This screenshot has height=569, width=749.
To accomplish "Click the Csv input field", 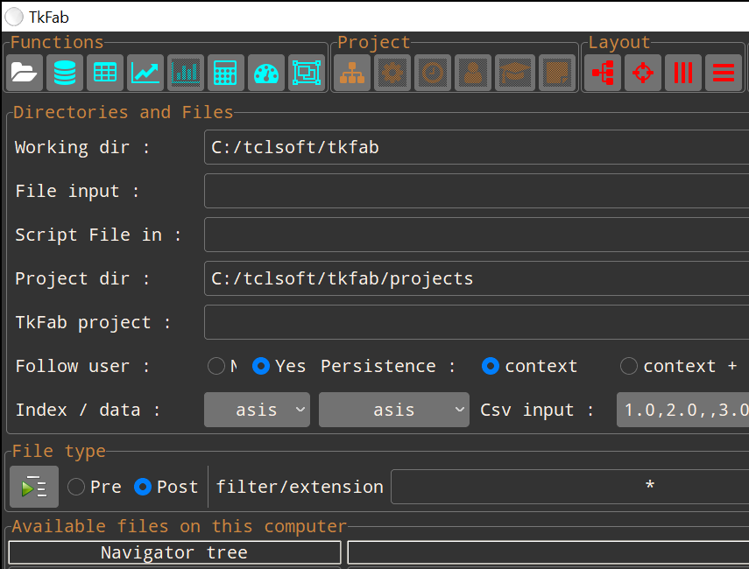I will click(x=682, y=410).
